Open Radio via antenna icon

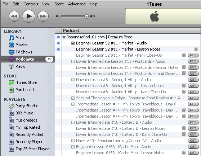pyautogui.click(x=12, y=66)
